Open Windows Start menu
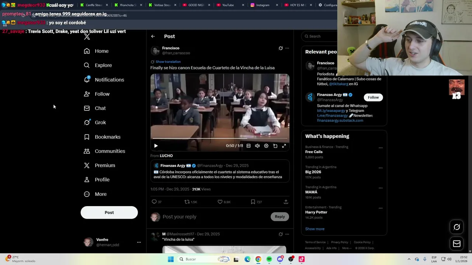Screen dimensions: 472x265 click(171, 259)
